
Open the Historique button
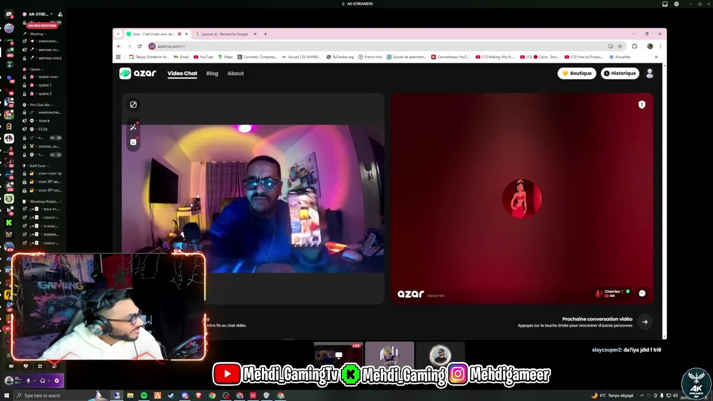tap(620, 73)
